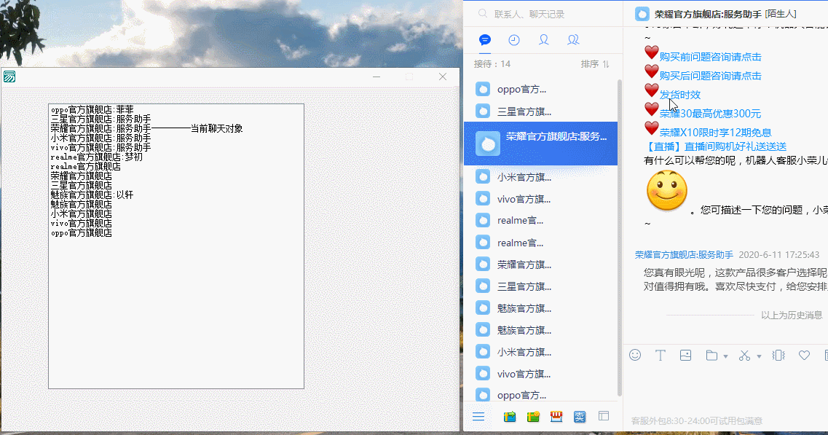Click the avatar icon in chat header

642,14
